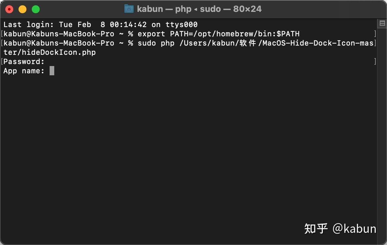The height and width of the screenshot is (245, 387).
Task: Close the Terminal window with red button
Action: (x=9, y=9)
